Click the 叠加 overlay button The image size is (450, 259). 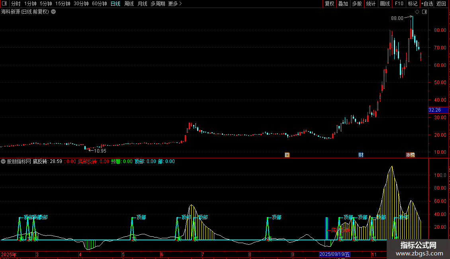click(343, 4)
